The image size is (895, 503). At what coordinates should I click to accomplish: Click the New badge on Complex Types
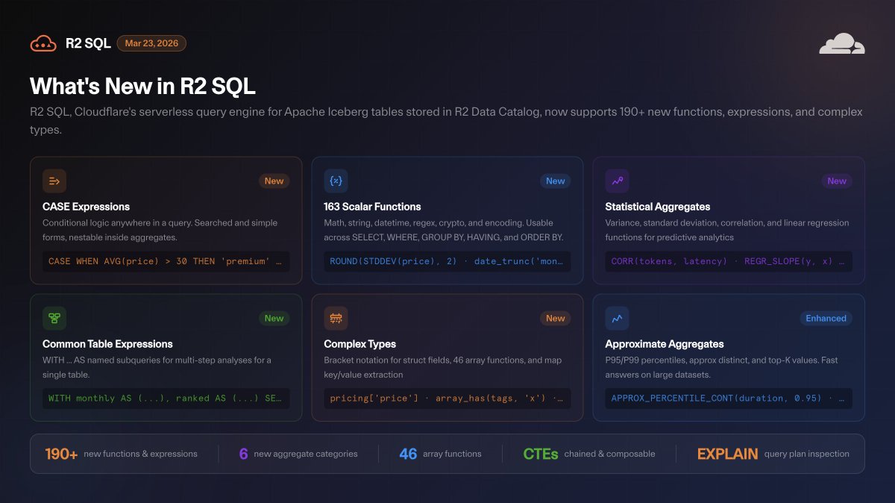pyautogui.click(x=555, y=318)
